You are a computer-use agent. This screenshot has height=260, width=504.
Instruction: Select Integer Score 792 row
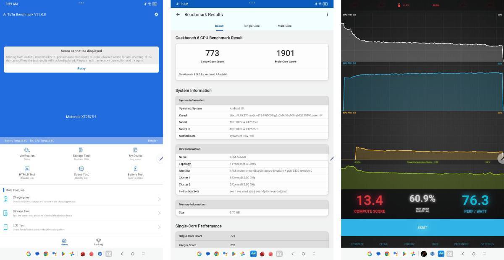click(x=252, y=245)
